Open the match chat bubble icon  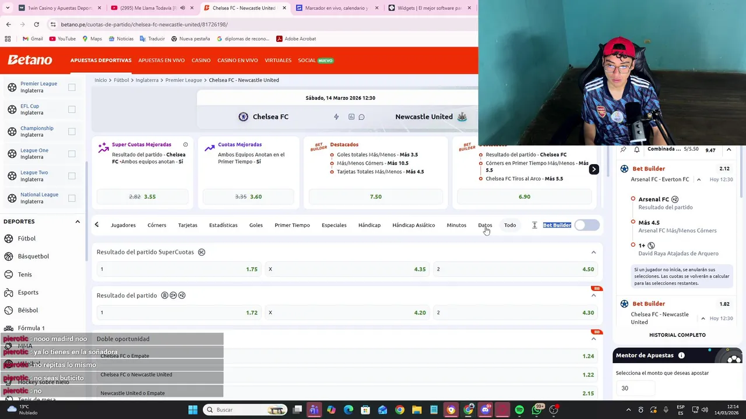click(x=361, y=117)
